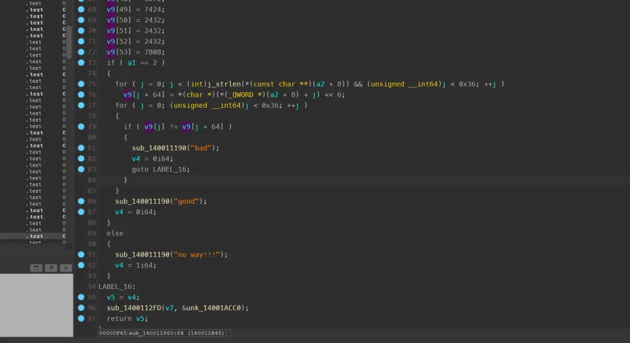
Task: Click the "bad" string literal
Action: pos(201,148)
